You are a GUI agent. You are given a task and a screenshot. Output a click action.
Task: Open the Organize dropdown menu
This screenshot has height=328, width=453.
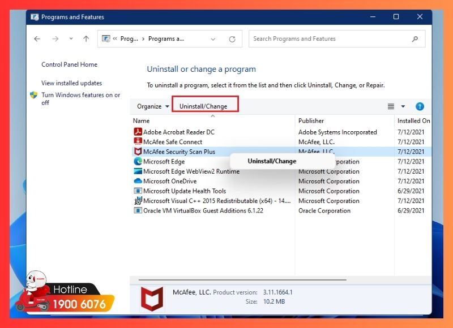tap(153, 106)
